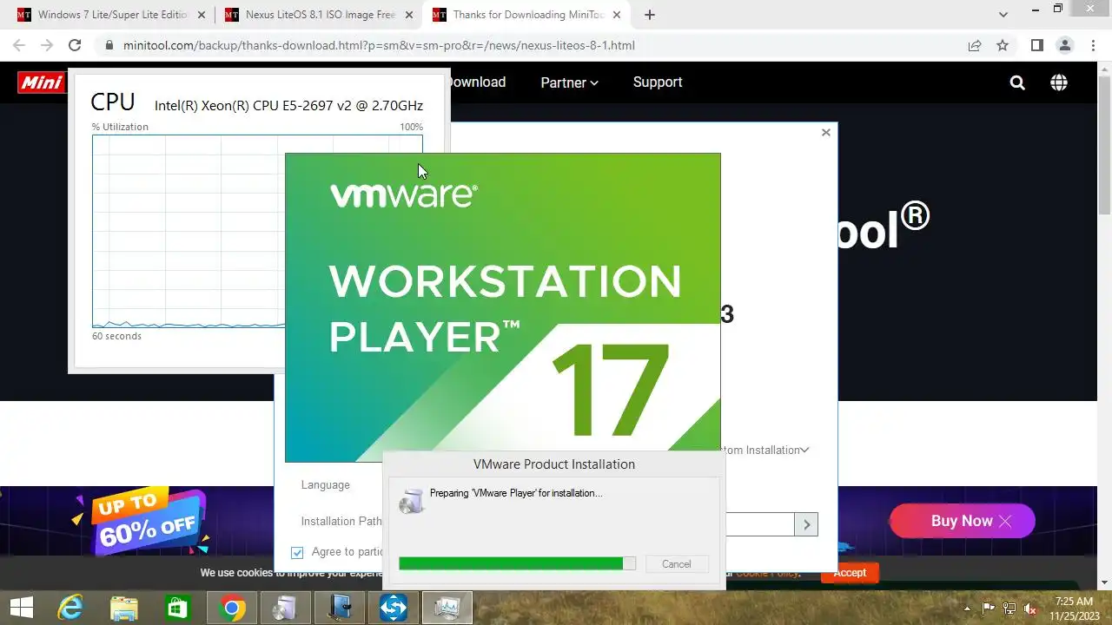
Task: Open the clock showing 7:25 AM
Action: point(1074,609)
